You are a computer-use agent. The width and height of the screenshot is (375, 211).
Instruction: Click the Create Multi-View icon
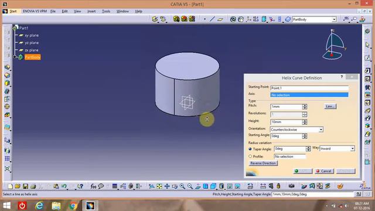[x=206, y=186]
